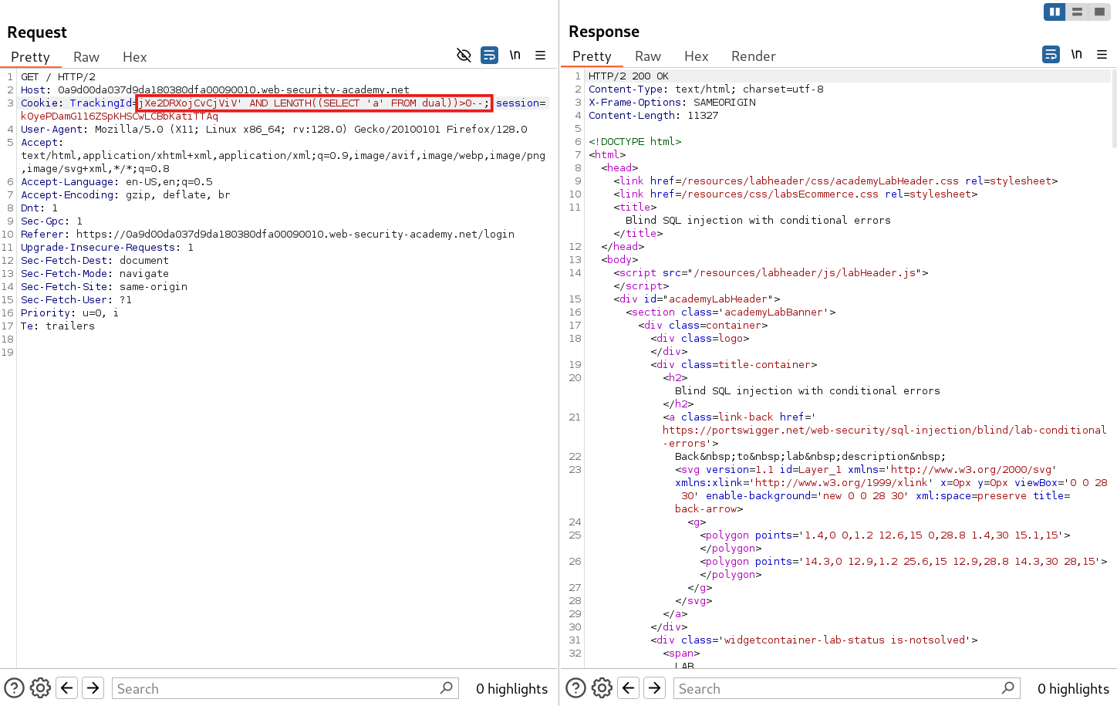Viewport: 1117px width, 706px height.
Task: Toggle line wrap icon in Response panel
Action: (x=1051, y=54)
